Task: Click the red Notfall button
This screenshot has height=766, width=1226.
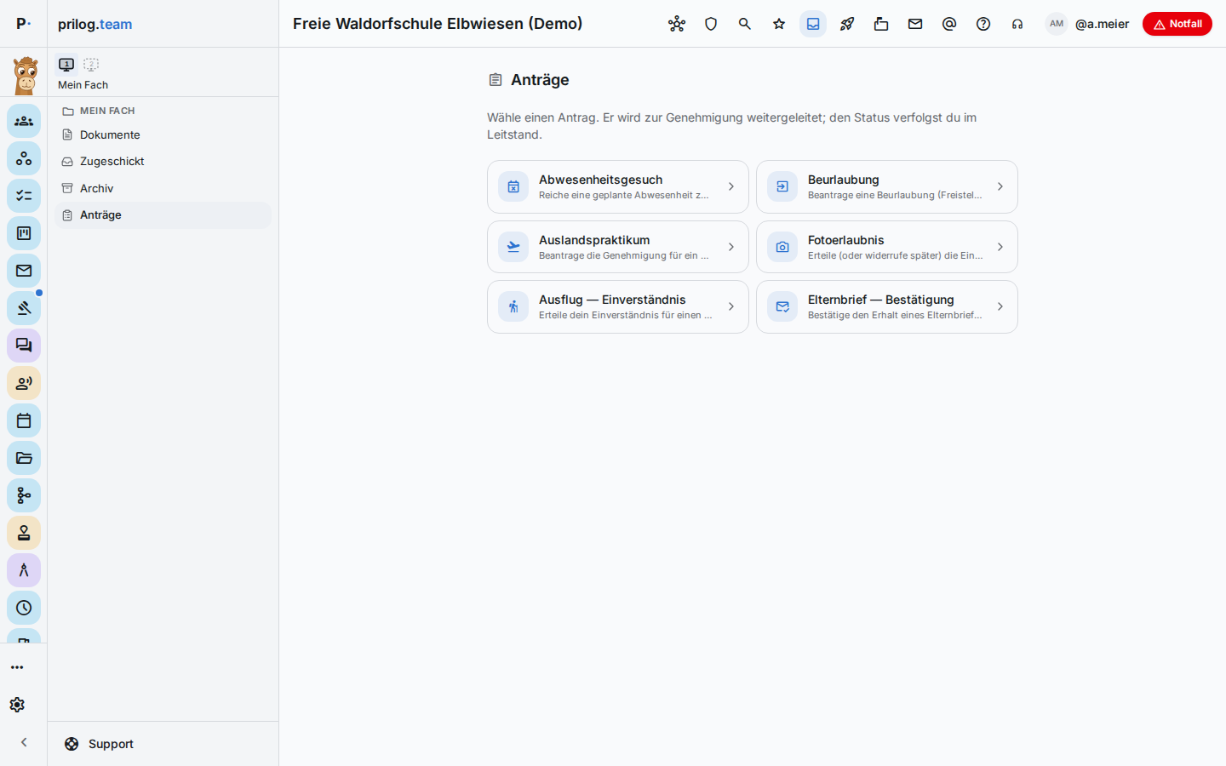Action: point(1177,24)
